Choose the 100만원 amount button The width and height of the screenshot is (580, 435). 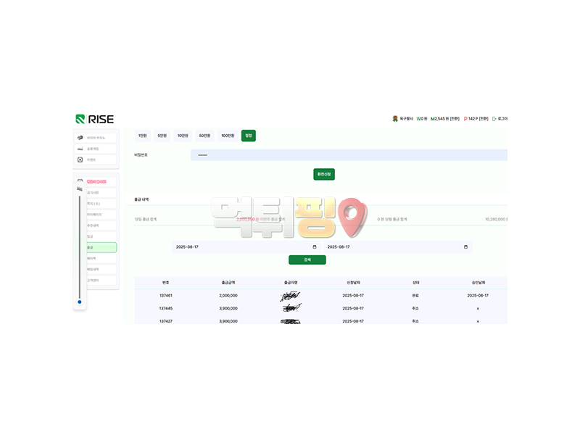click(x=228, y=136)
